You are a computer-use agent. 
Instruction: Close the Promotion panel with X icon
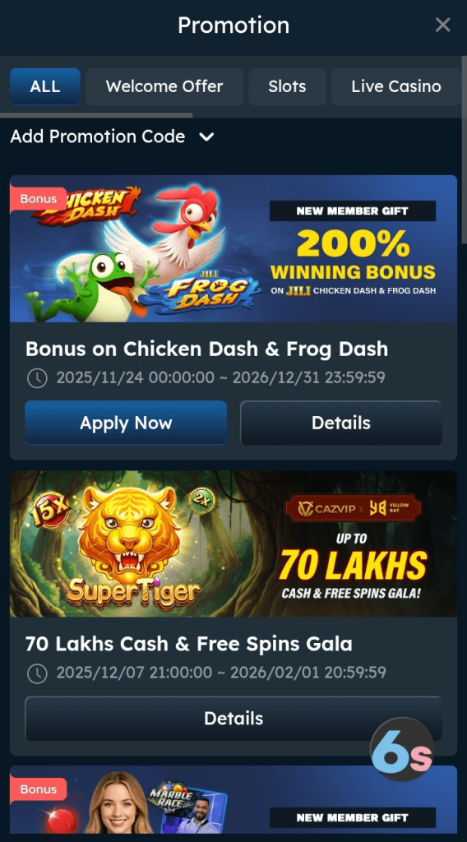(442, 25)
